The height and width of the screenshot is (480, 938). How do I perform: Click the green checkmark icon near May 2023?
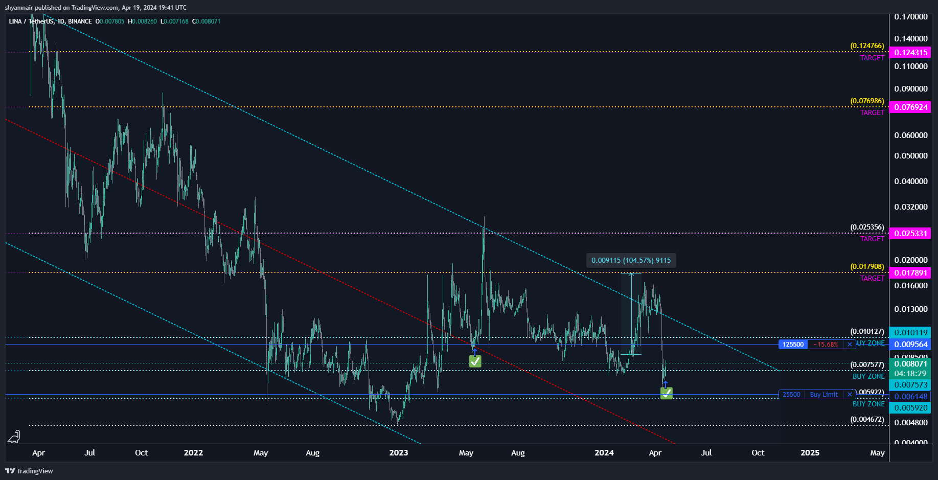point(475,361)
